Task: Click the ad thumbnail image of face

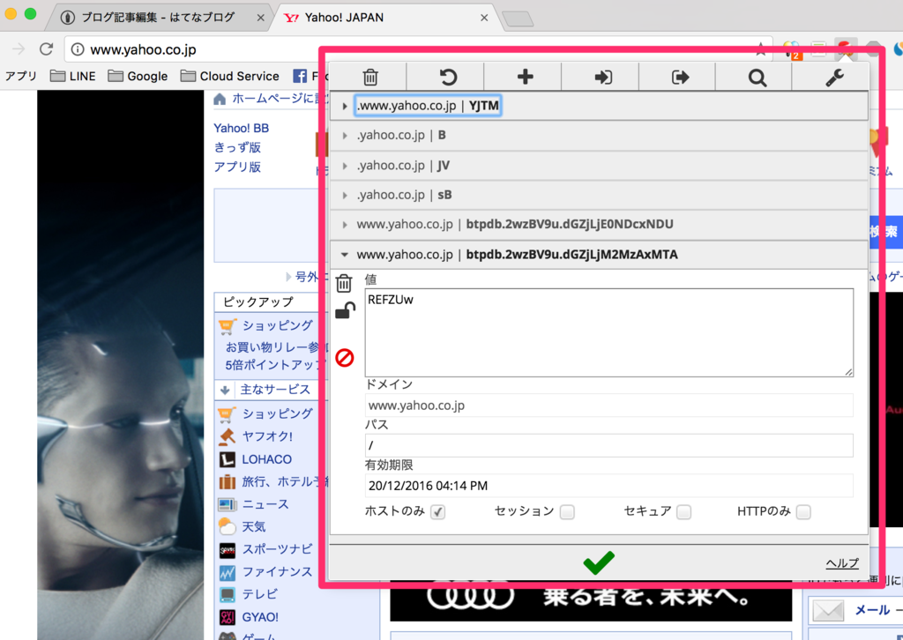Action: (x=120, y=365)
